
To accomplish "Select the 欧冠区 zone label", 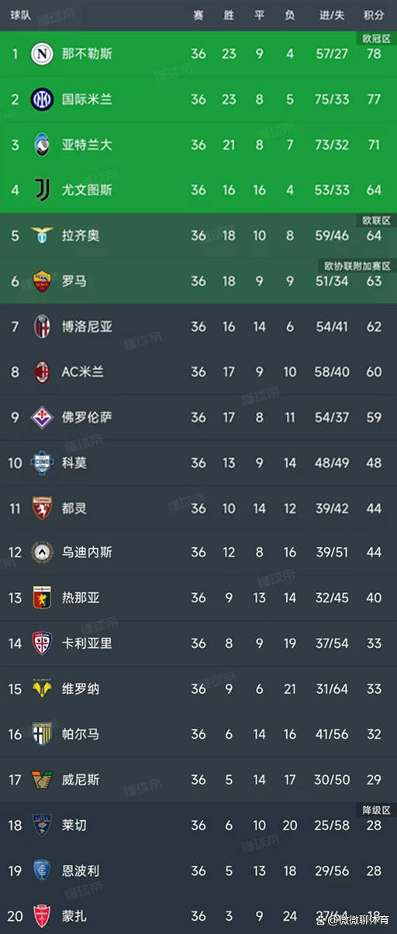I will [376, 38].
